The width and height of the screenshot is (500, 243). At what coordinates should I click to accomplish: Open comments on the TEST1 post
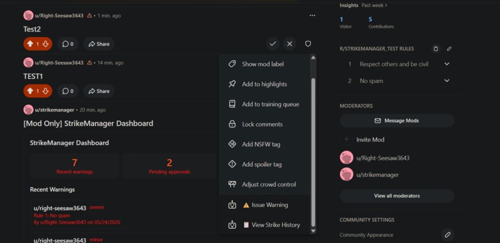pyautogui.click(x=68, y=91)
